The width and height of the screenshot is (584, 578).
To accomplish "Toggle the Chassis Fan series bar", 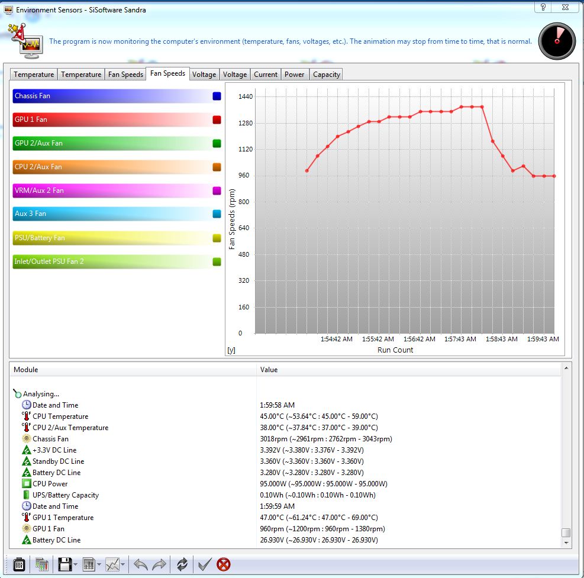I will (117, 96).
